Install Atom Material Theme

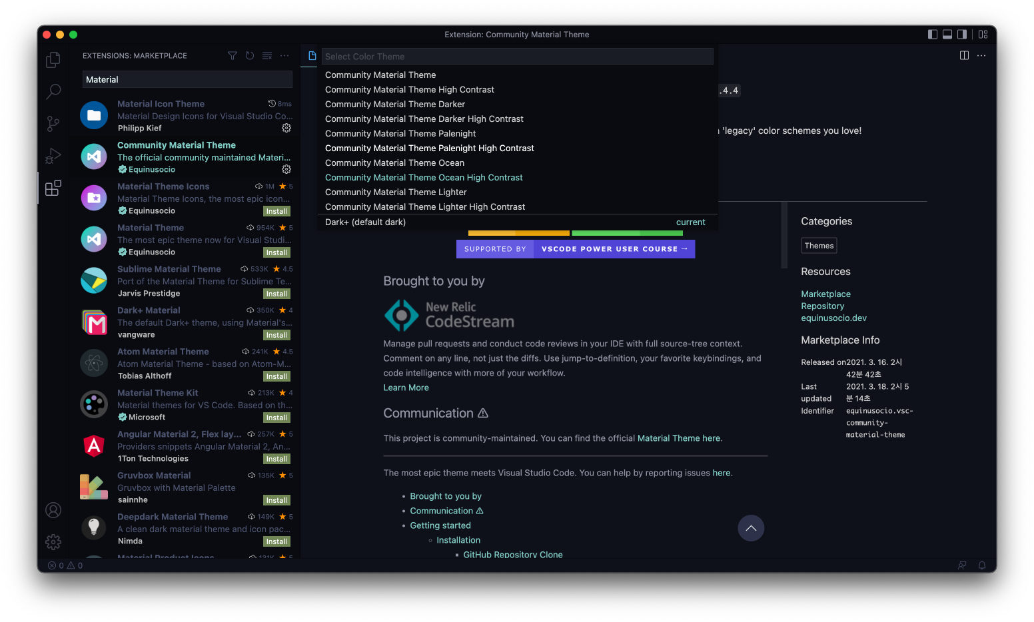[276, 376]
